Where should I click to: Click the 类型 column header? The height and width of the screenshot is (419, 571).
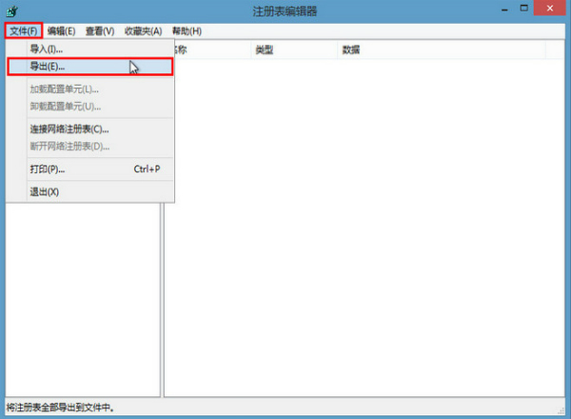[294, 50]
